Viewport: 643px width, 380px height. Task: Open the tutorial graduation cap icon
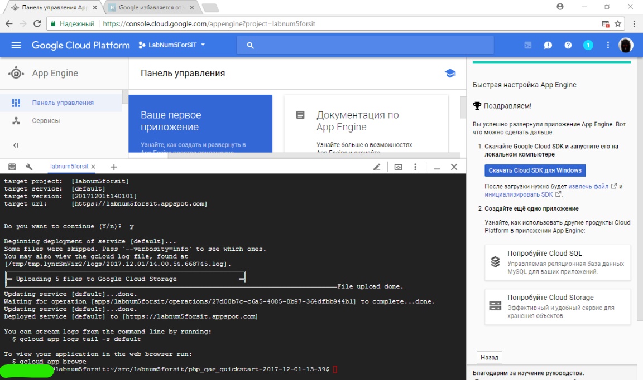[450, 74]
